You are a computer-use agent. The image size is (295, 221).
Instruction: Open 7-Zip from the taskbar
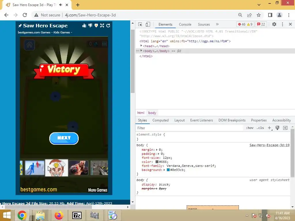[77, 215]
